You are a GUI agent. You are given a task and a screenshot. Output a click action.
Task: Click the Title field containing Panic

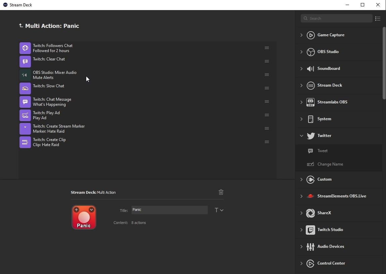tap(169, 210)
